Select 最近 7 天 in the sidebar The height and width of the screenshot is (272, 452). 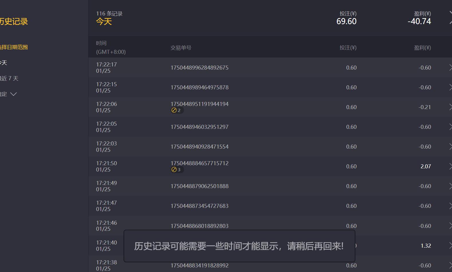pyautogui.click(x=9, y=78)
